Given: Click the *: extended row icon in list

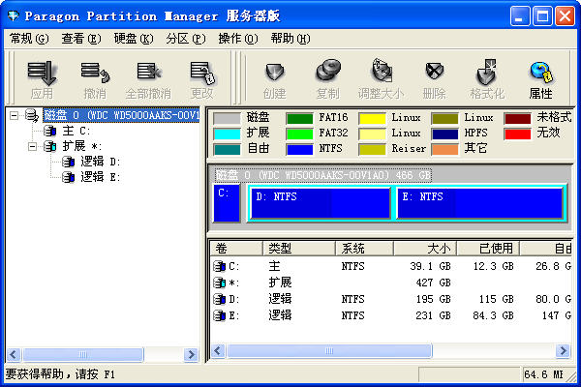Looking at the screenshot, I should coord(220,283).
